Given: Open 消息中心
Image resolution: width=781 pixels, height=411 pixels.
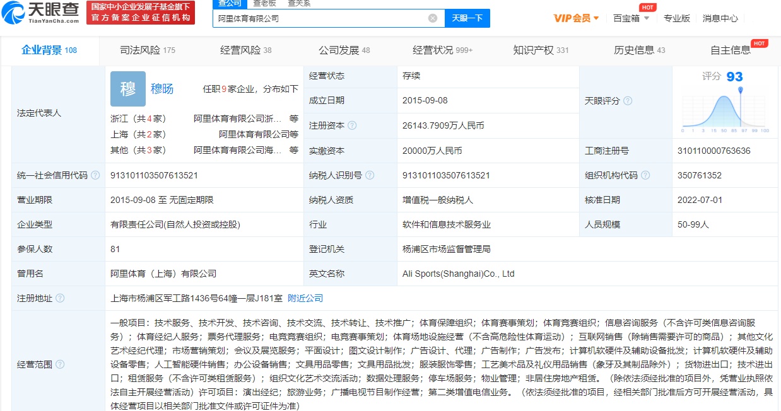Looking at the screenshot, I should pos(720,18).
